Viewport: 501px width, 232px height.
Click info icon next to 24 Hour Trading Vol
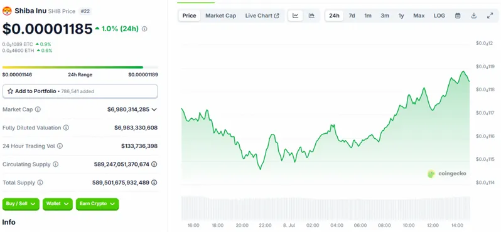tap(60, 146)
